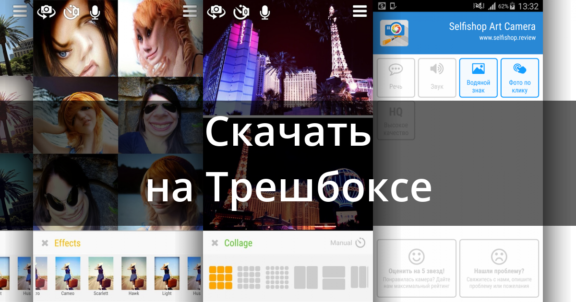This screenshot has height=302, width=576.
Task: Toggle the Фото по клику option
Action: 519,78
